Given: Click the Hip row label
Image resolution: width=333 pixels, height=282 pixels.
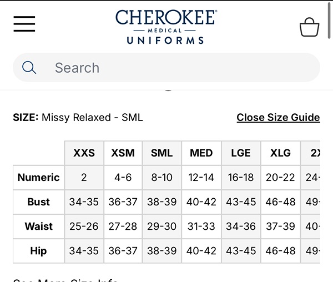Looking at the screenshot, I should 38,251.
